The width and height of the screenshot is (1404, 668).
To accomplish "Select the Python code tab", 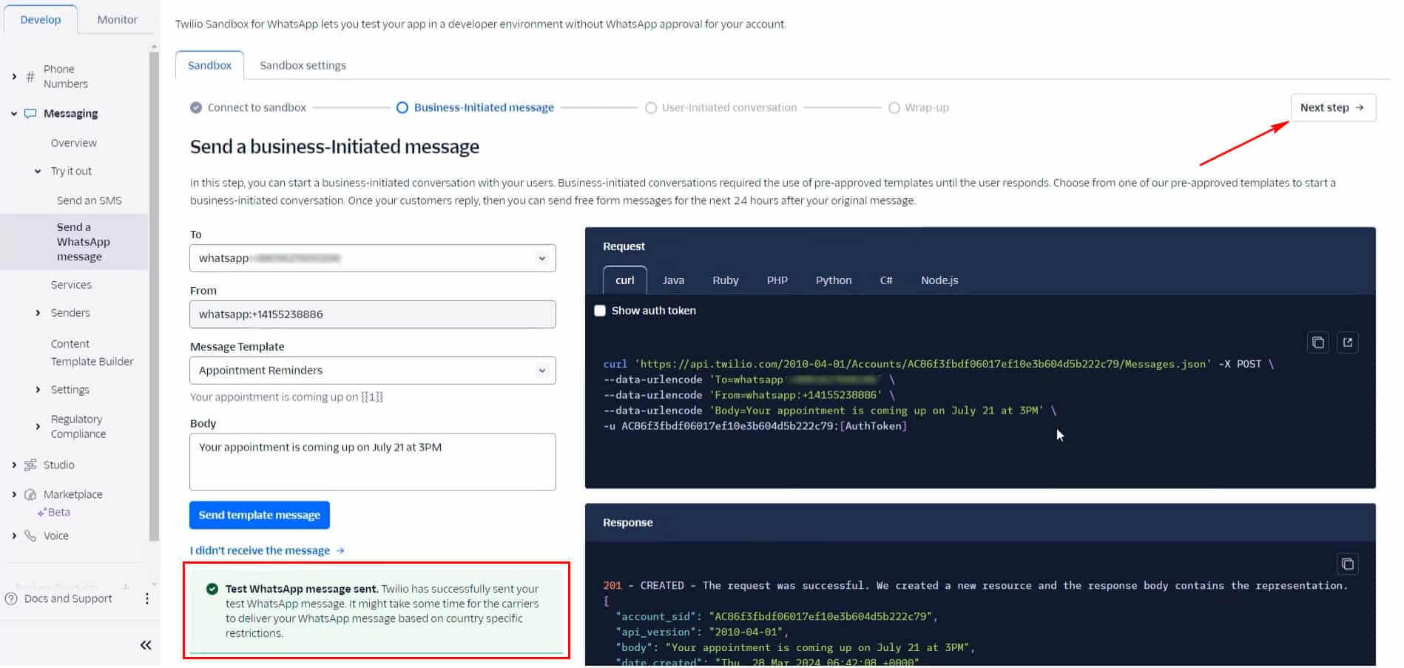I will pos(834,280).
